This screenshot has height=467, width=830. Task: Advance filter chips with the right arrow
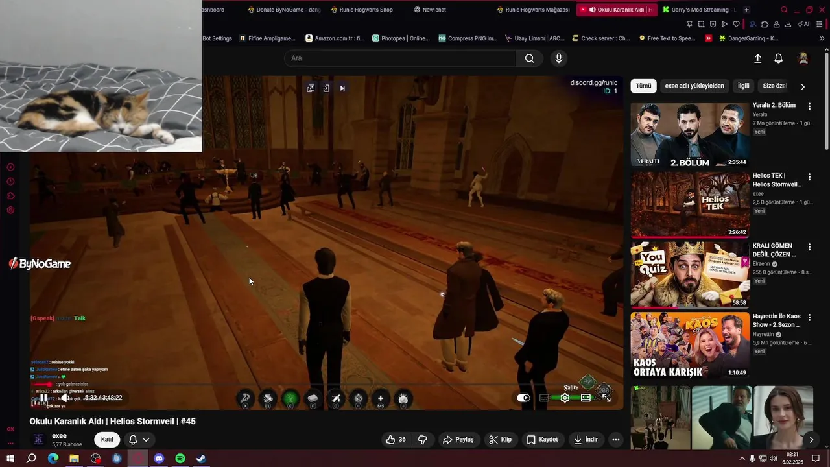[803, 86]
